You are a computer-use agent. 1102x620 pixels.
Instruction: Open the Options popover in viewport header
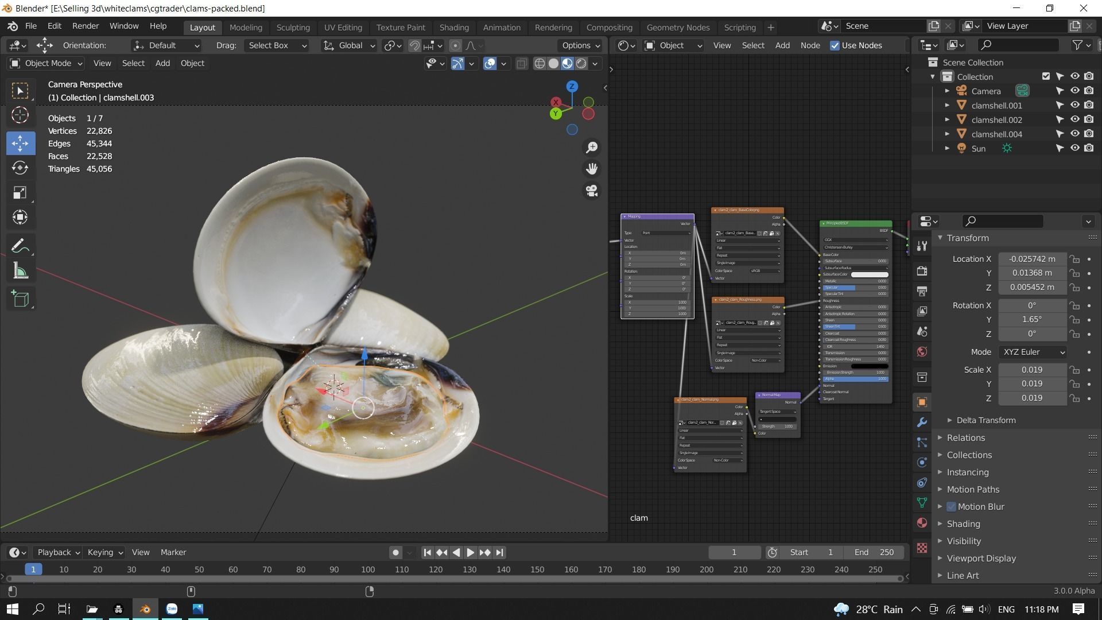pyautogui.click(x=580, y=45)
